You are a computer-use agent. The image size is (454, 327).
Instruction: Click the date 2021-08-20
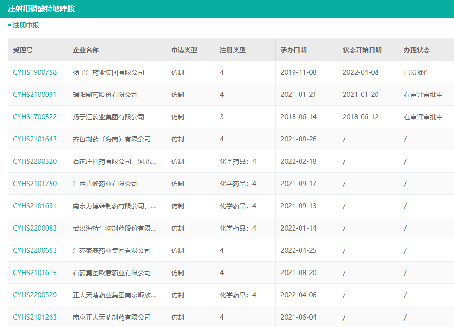pos(299,273)
